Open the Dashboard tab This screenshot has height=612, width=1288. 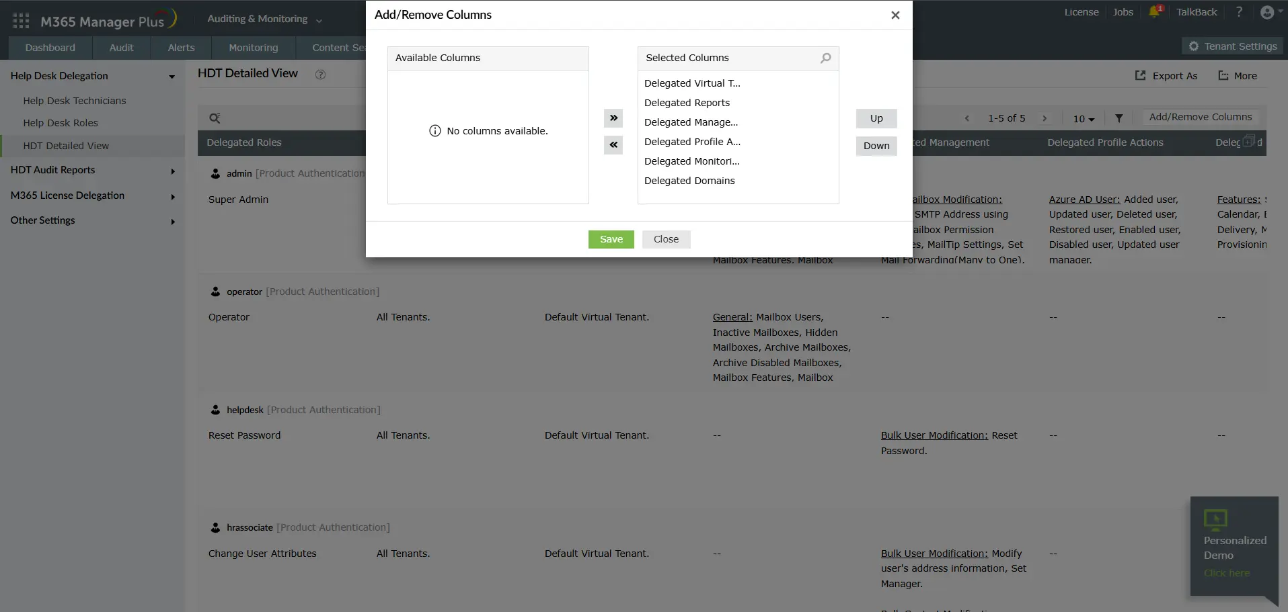tap(50, 48)
